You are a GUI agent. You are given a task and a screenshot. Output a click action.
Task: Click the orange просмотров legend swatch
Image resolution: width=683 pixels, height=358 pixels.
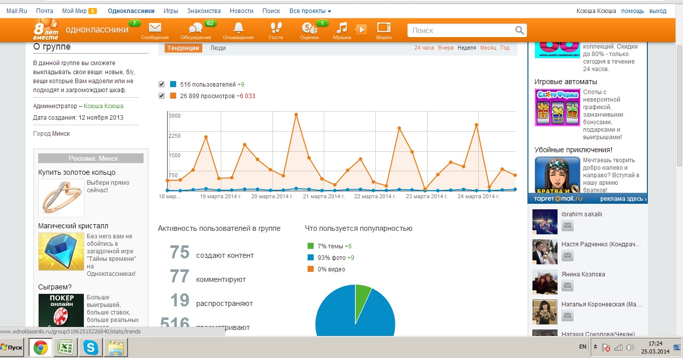[x=173, y=96]
